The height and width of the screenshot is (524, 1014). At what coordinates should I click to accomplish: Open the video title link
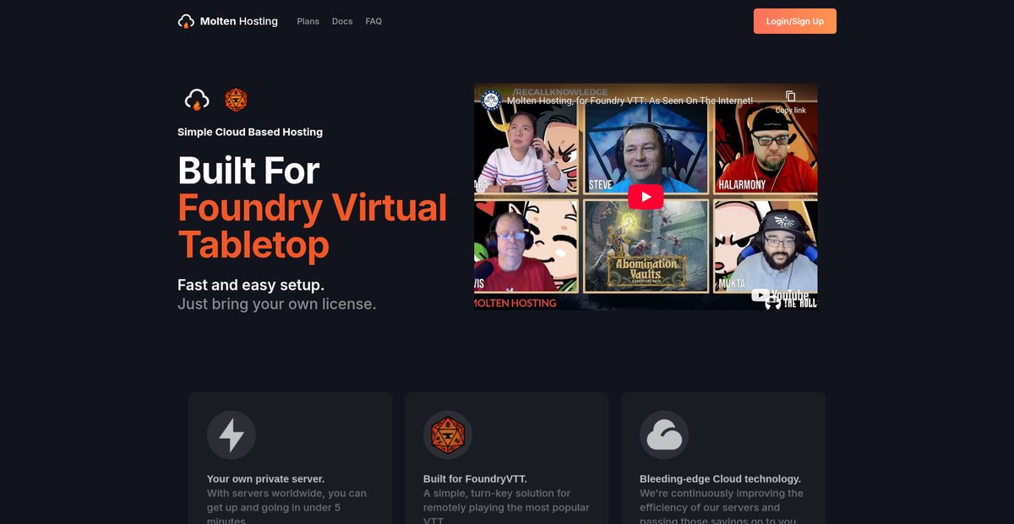(630, 101)
